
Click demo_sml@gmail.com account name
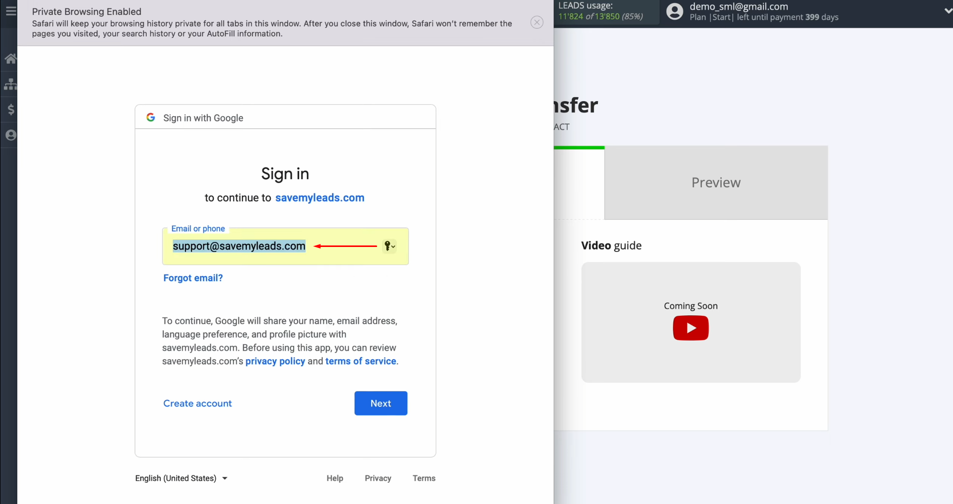739,7
